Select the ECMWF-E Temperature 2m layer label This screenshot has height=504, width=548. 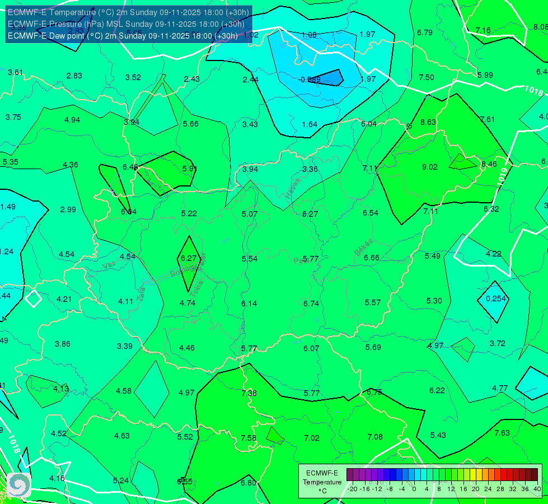(x=128, y=12)
